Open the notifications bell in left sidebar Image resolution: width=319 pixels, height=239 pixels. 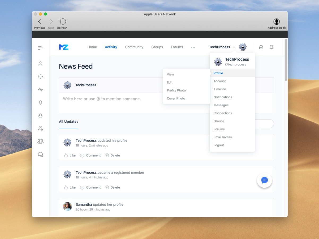[40, 103]
